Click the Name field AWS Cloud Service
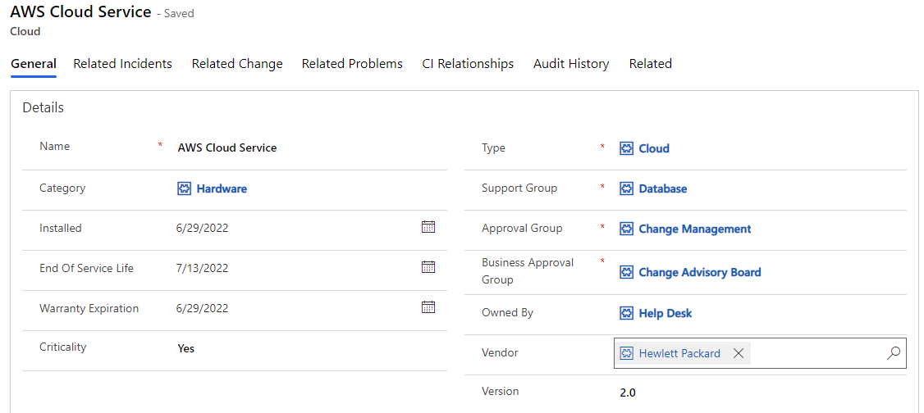The height and width of the screenshot is (413, 924). pos(227,148)
